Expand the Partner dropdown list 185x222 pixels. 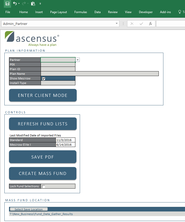point(78,60)
